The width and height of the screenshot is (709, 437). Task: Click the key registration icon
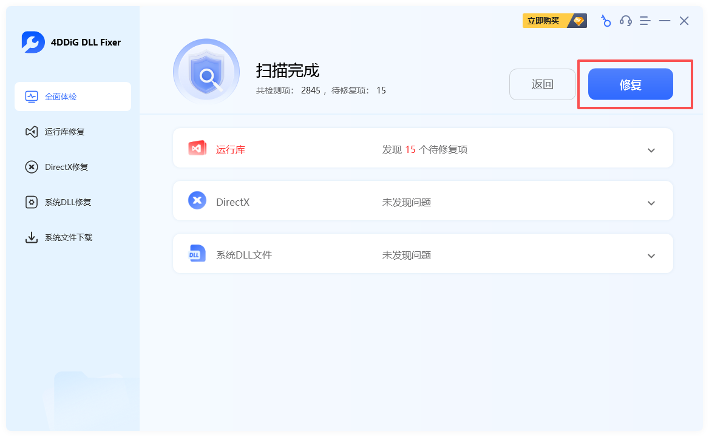tap(605, 21)
